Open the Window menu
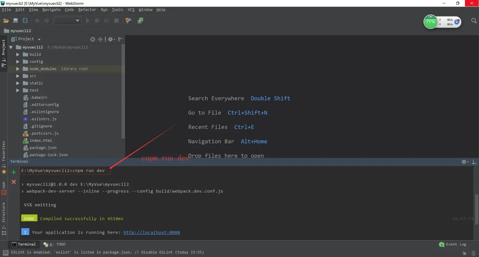The width and height of the screenshot is (479, 257). coord(145,10)
